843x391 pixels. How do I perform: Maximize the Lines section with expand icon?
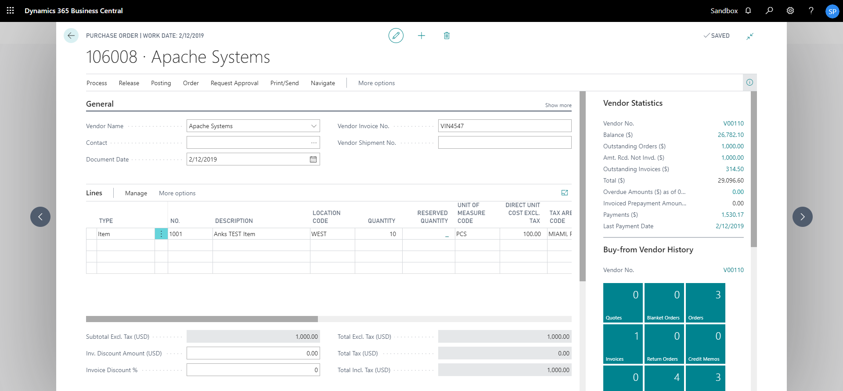(x=565, y=193)
